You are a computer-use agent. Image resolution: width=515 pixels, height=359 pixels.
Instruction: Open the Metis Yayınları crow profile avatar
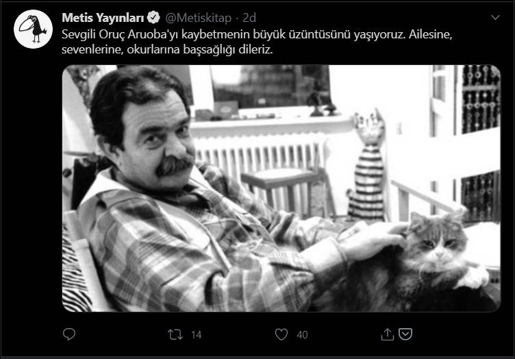tap(33, 29)
